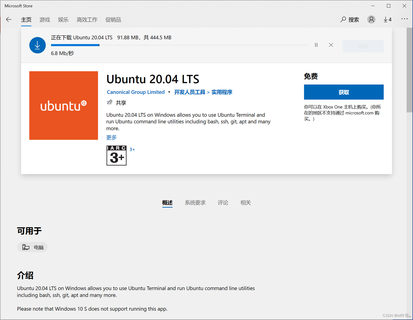Select the 评论 section tab
Image resolution: width=413 pixels, height=320 pixels.
[x=223, y=203]
